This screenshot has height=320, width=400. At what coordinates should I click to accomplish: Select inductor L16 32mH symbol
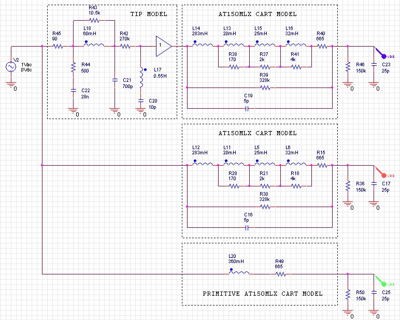coord(296,44)
